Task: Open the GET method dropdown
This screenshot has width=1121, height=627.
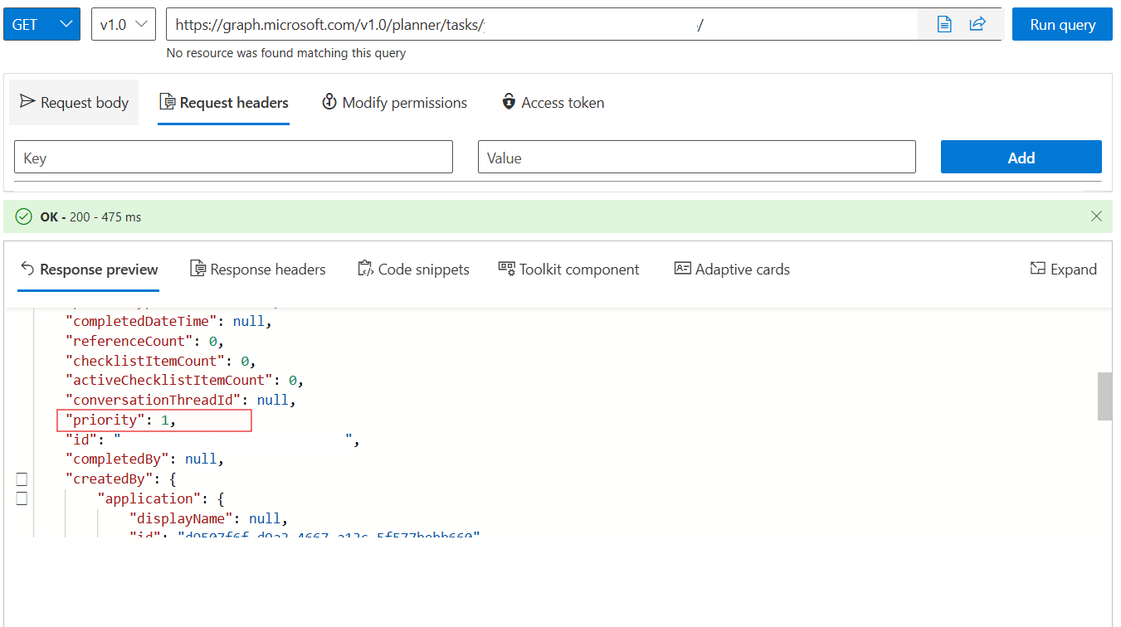Action: click(41, 24)
